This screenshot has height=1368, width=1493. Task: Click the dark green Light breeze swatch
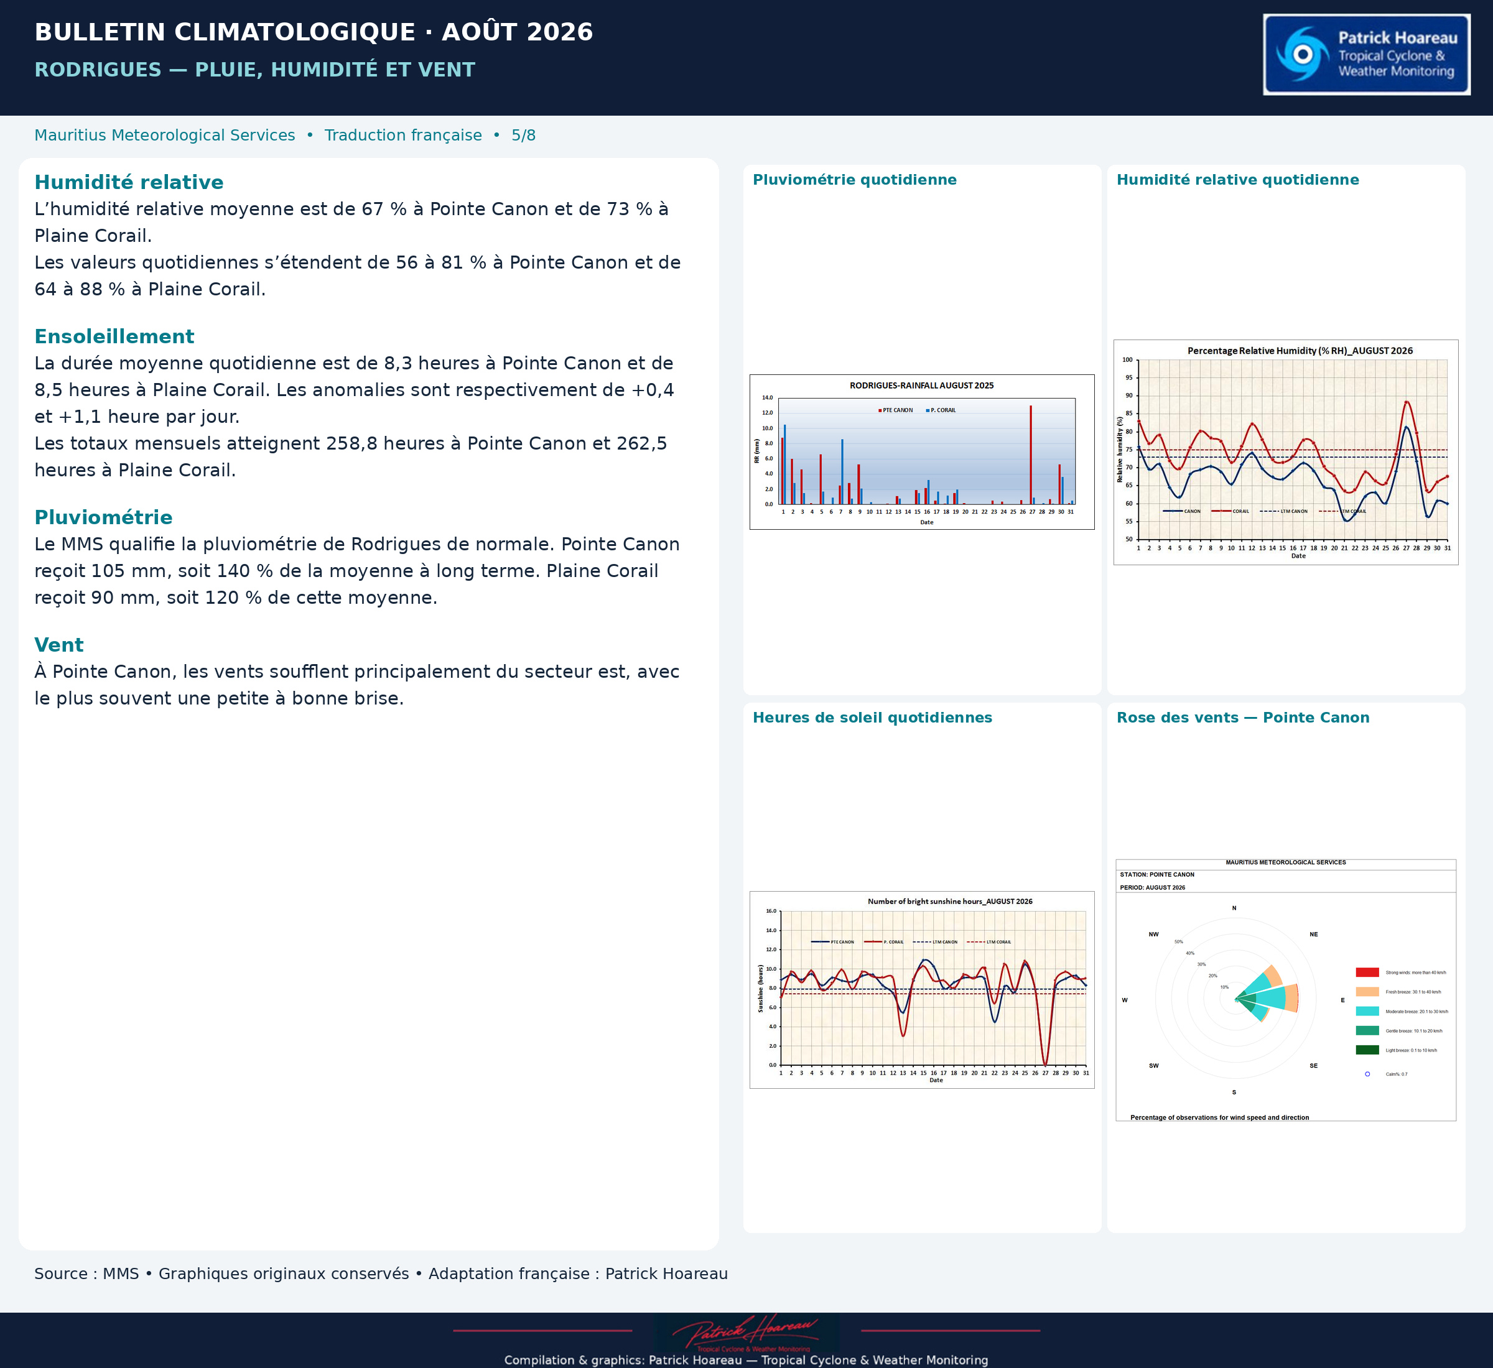[1367, 1050]
